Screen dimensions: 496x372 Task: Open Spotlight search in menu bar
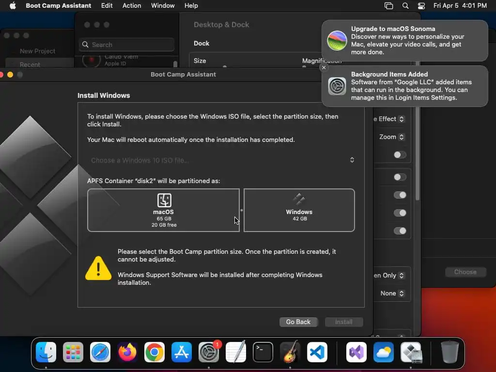(x=405, y=6)
